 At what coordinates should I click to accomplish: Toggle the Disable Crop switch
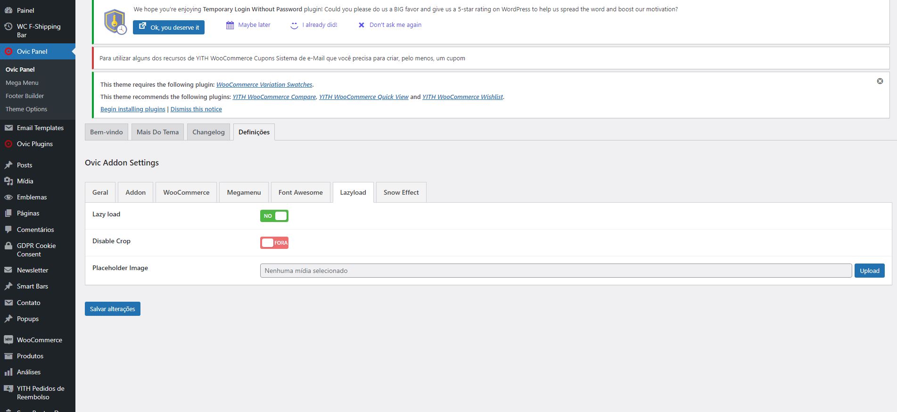tap(274, 243)
